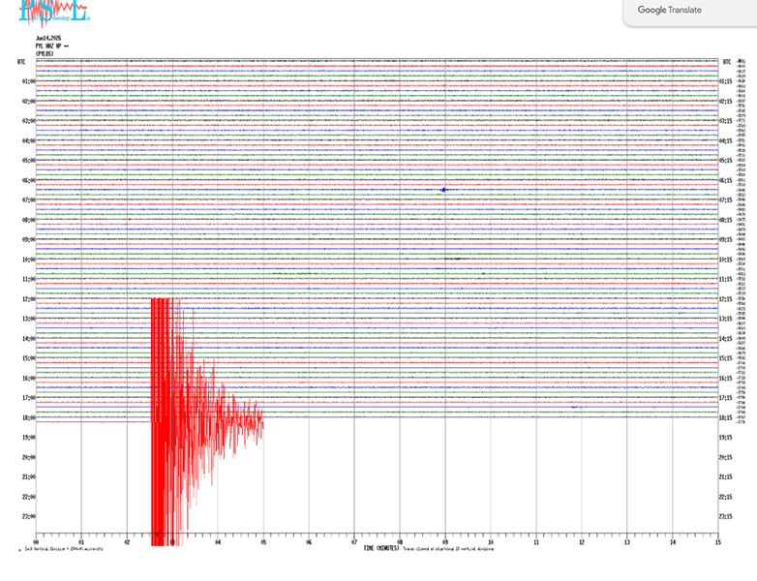Click the right "UTC" axis label

[727, 62]
